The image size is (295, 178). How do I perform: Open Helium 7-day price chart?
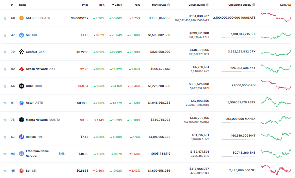click(276, 137)
